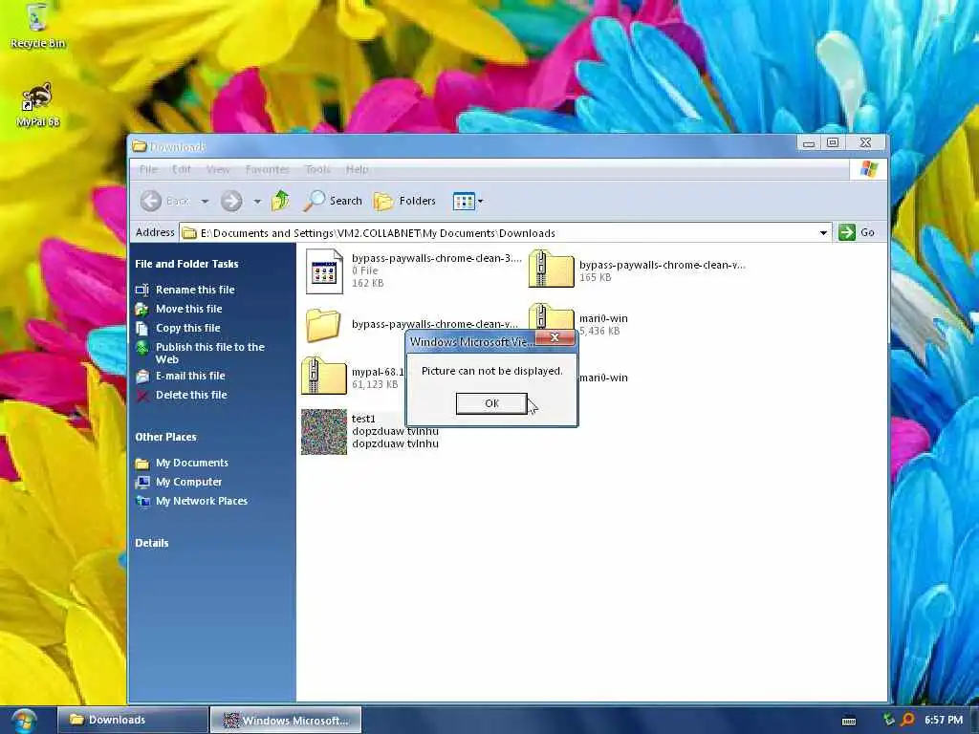The height and width of the screenshot is (734, 979).
Task: Click the Start button orb
Action: (x=23, y=721)
